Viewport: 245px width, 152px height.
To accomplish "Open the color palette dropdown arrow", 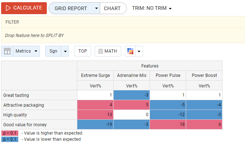I will pyautogui.click(x=139, y=51).
